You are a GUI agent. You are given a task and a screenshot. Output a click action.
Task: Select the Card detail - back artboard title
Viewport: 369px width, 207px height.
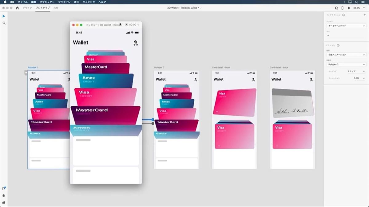279,67
